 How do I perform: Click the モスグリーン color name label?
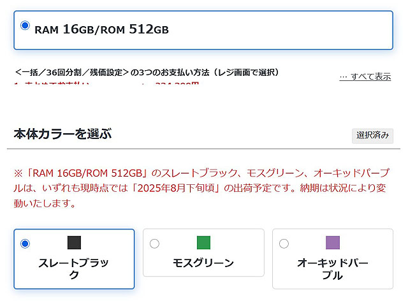point(203,263)
